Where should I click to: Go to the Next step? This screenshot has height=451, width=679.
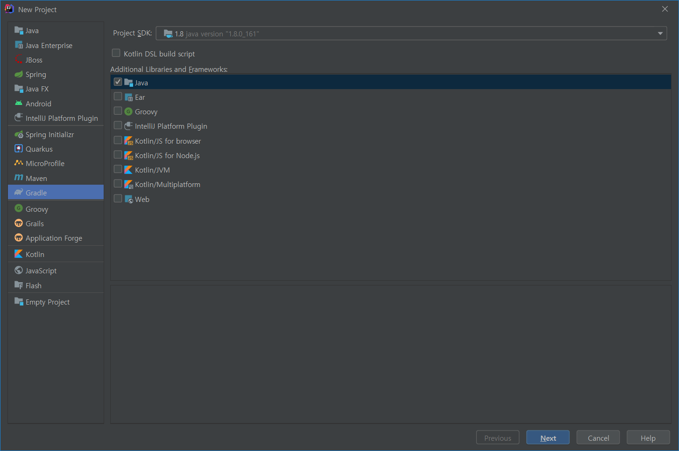(548, 438)
